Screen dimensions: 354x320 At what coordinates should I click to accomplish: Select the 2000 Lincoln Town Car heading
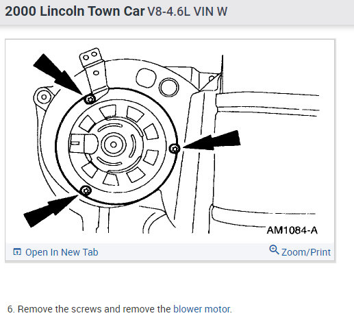tap(75, 11)
